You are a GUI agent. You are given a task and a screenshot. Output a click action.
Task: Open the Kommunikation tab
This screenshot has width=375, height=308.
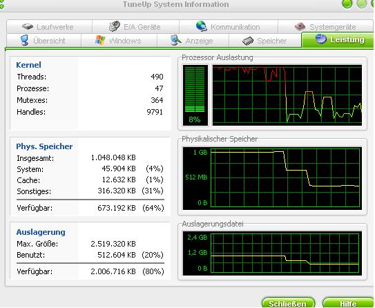[229, 26]
